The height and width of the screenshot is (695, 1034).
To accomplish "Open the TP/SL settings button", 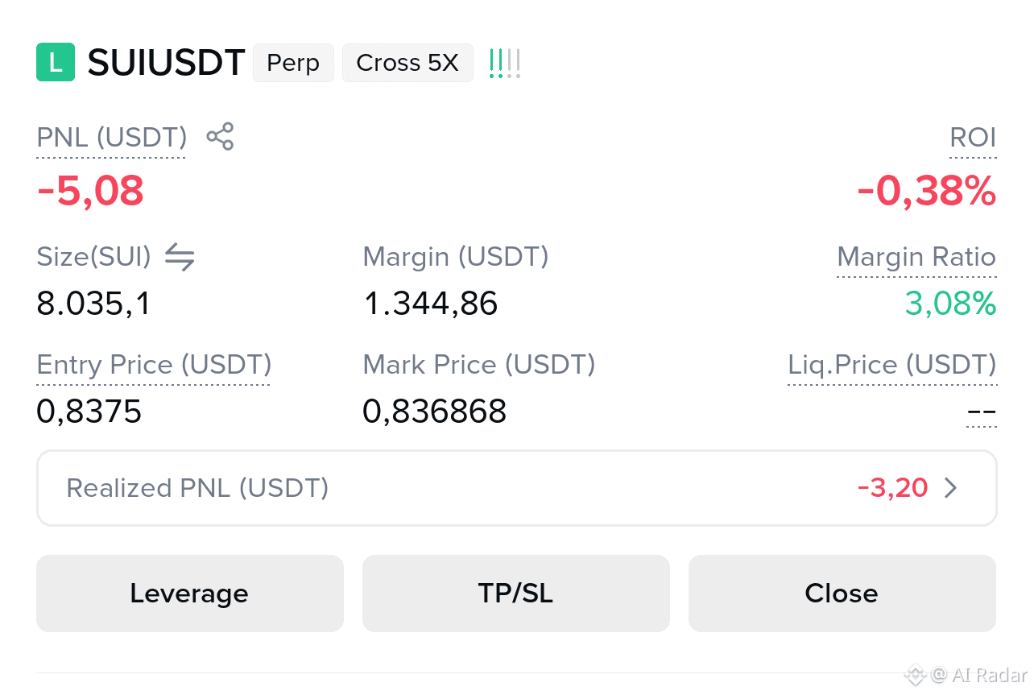I will [516, 594].
